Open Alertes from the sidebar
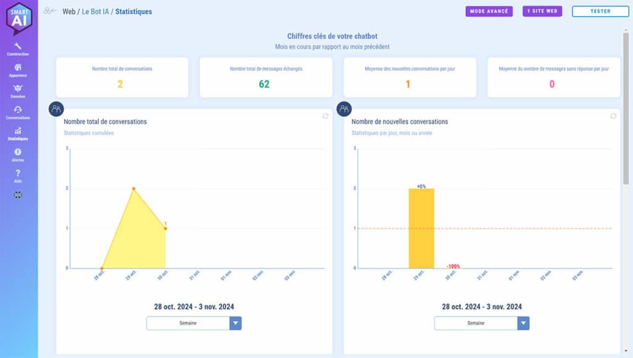This screenshot has width=633, height=358. pyautogui.click(x=18, y=153)
